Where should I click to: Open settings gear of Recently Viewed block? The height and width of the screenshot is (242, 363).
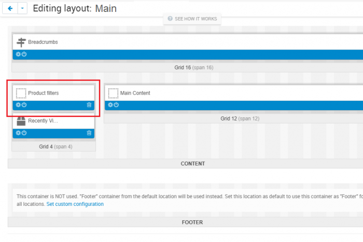click(18, 133)
